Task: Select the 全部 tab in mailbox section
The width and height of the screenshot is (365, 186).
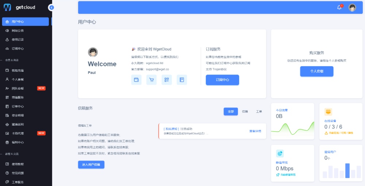Action: pyautogui.click(x=231, y=111)
